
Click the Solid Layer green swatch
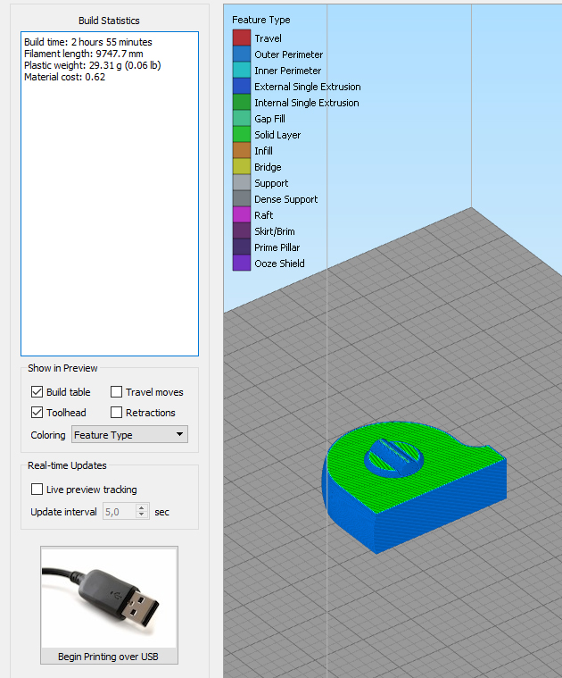coord(242,134)
